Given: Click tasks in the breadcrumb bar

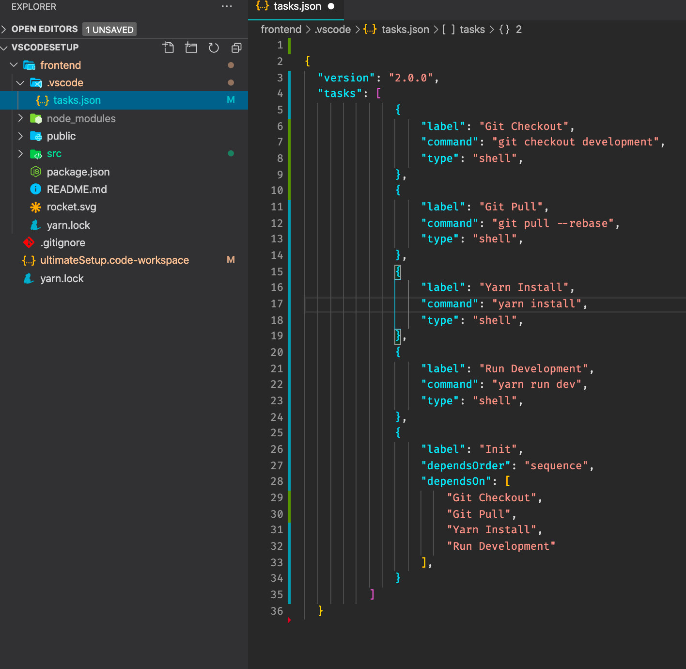Looking at the screenshot, I should click(x=472, y=30).
